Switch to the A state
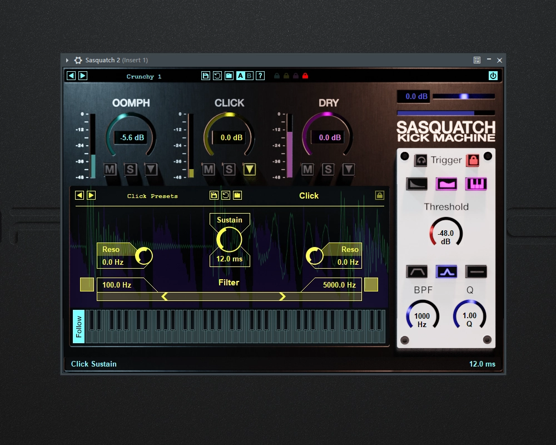 240,76
